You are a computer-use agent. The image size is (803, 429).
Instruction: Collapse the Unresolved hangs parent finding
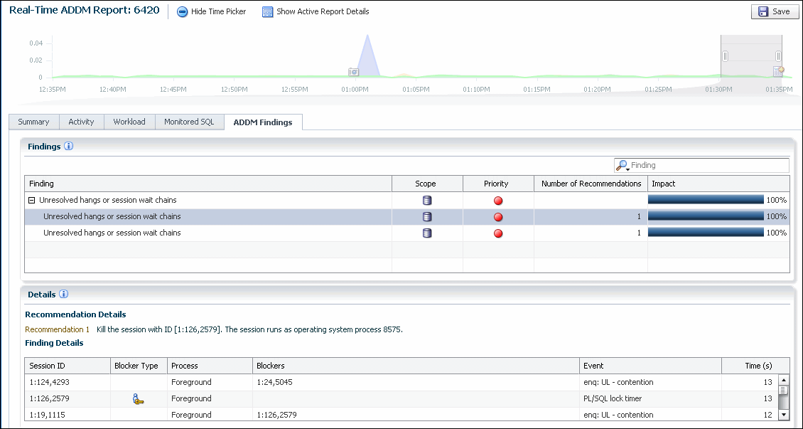[32, 201]
